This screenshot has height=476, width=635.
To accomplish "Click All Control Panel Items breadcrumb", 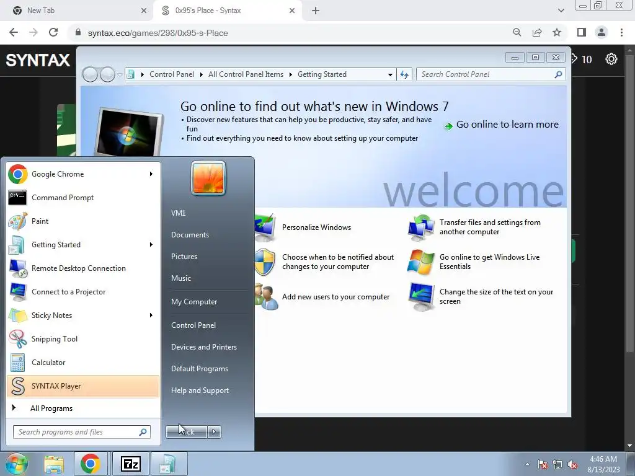I will click(246, 74).
